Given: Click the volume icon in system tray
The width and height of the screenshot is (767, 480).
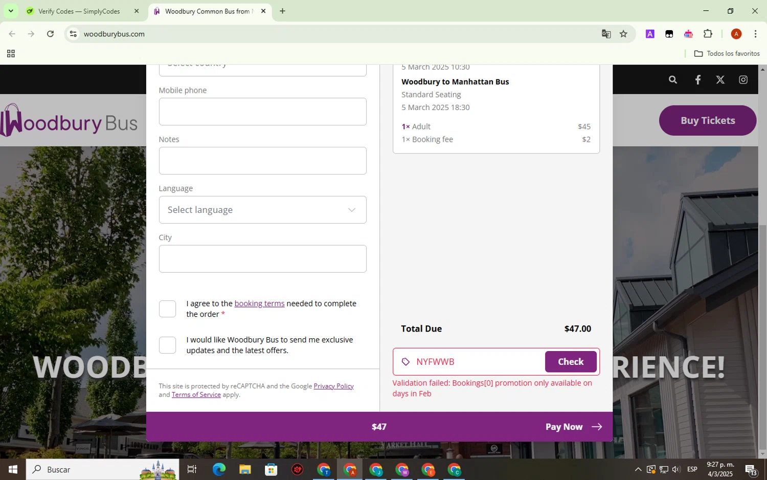Looking at the screenshot, I should [x=676, y=469].
